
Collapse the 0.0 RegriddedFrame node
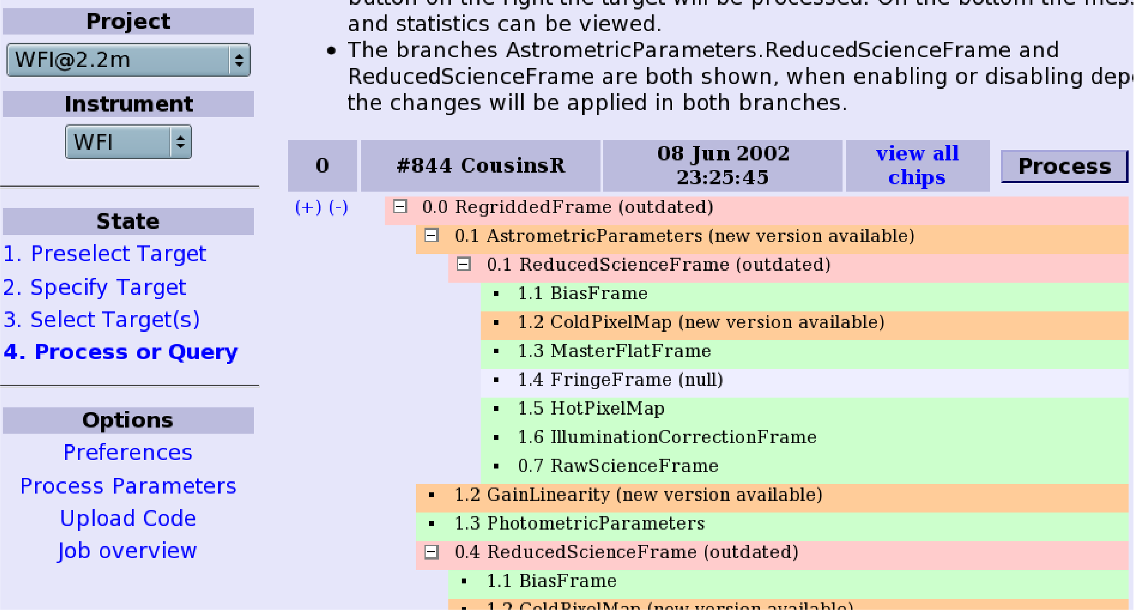(x=400, y=206)
